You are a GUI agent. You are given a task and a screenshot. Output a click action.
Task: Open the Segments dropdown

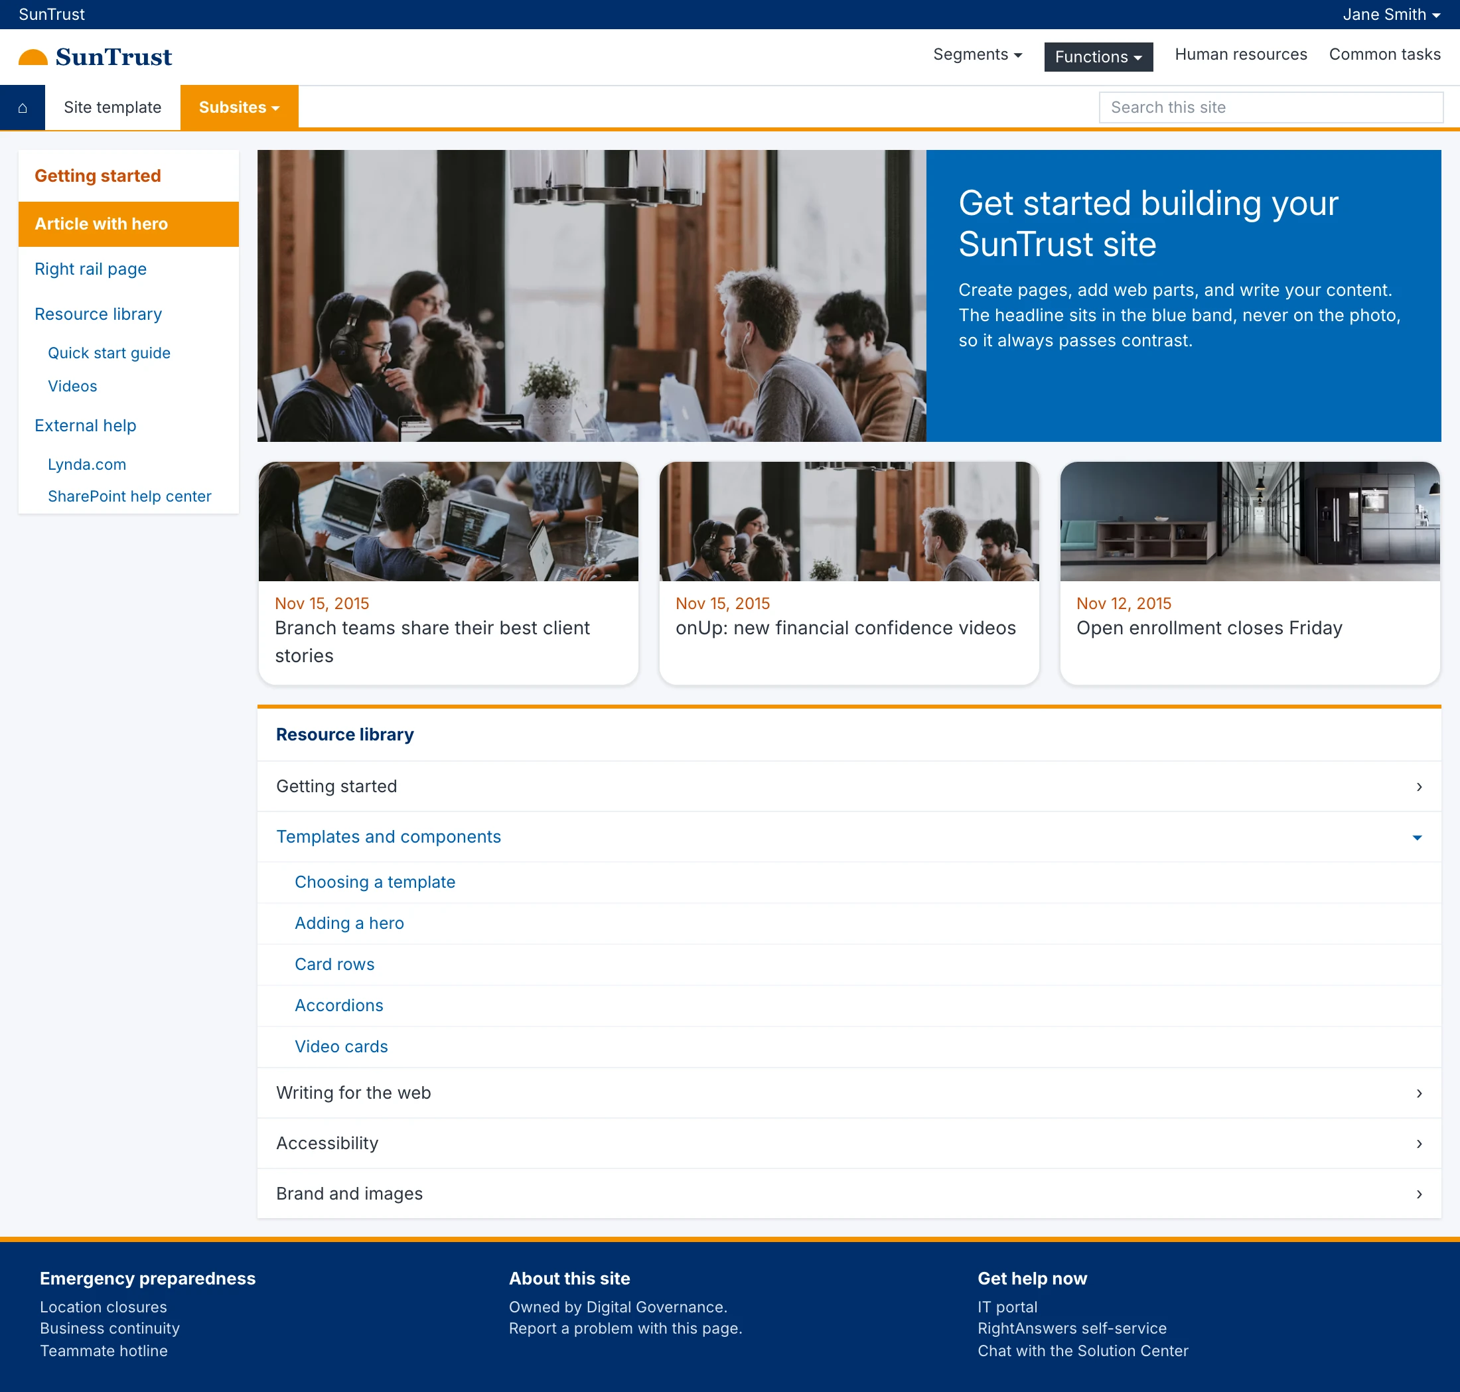pos(977,55)
